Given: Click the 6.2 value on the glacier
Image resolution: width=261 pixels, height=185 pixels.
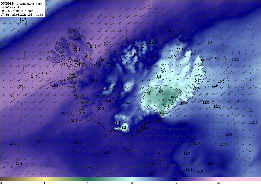Looking at the screenshot, I should click(x=165, y=101).
